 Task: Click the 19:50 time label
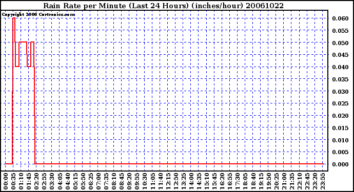(x=268, y=181)
